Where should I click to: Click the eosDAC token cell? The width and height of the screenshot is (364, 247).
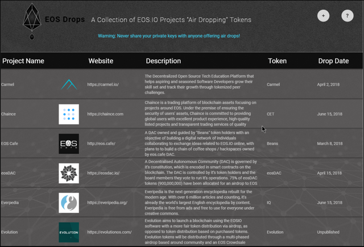click(274, 173)
